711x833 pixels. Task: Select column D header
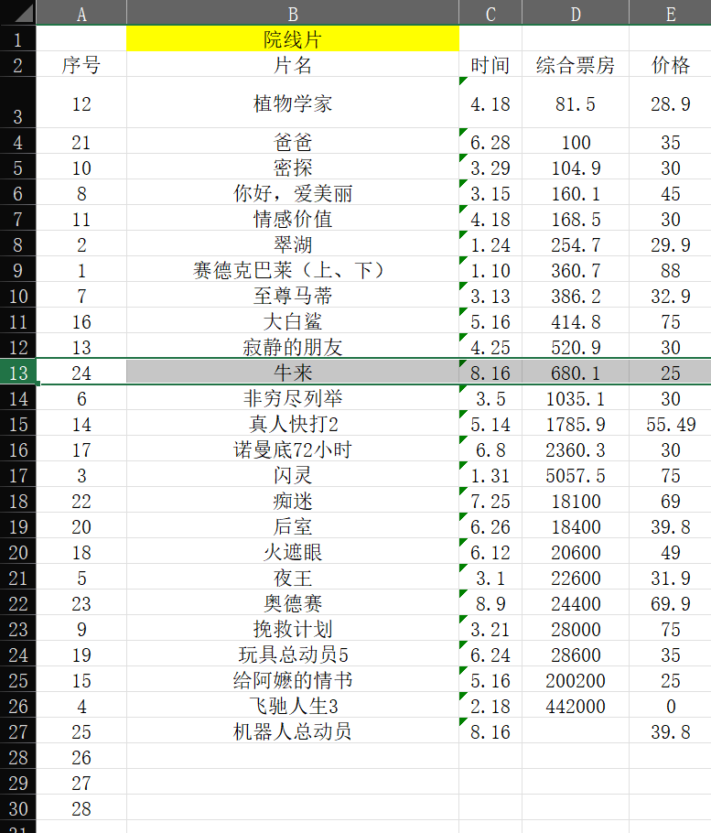pyautogui.click(x=576, y=13)
